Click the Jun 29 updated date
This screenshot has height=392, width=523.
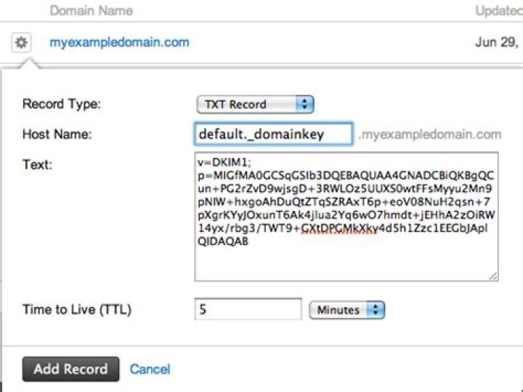tap(497, 42)
